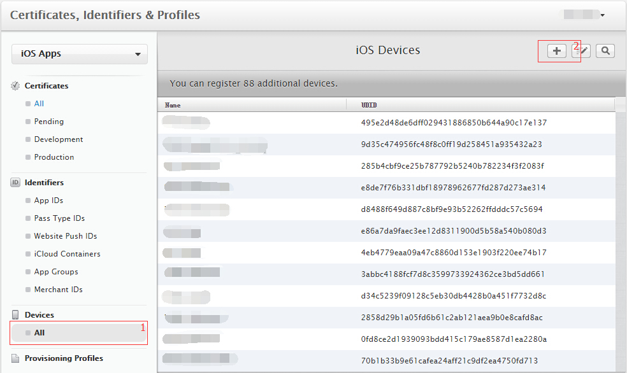Open App IDs list

(x=48, y=201)
